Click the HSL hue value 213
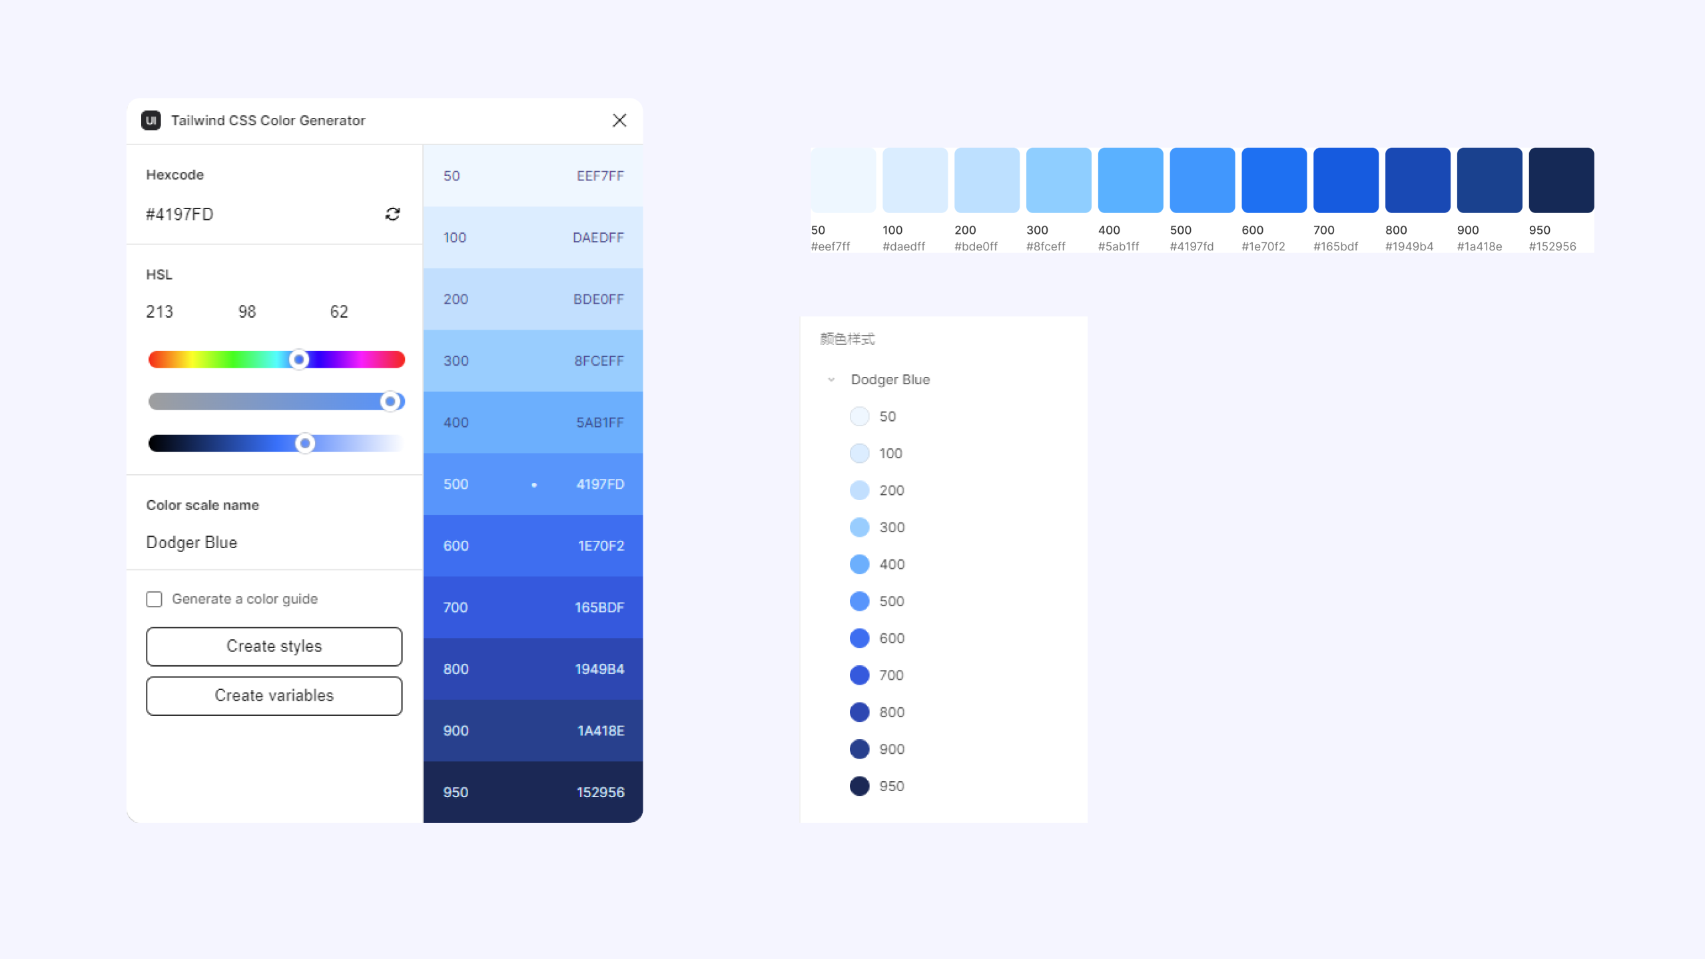This screenshot has height=959, width=1705. point(160,312)
